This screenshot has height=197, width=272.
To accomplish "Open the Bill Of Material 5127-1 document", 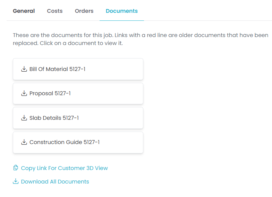I will [x=57, y=69].
